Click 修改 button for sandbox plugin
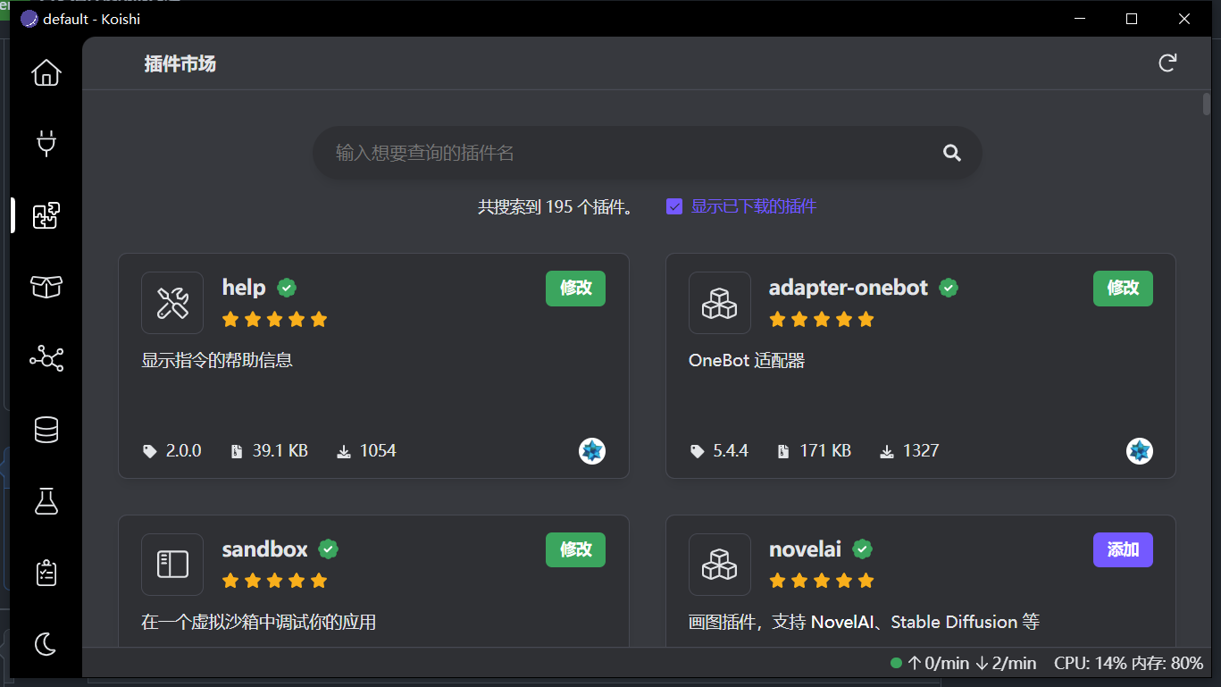The width and height of the screenshot is (1221, 687). pyautogui.click(x=576, y=550)
